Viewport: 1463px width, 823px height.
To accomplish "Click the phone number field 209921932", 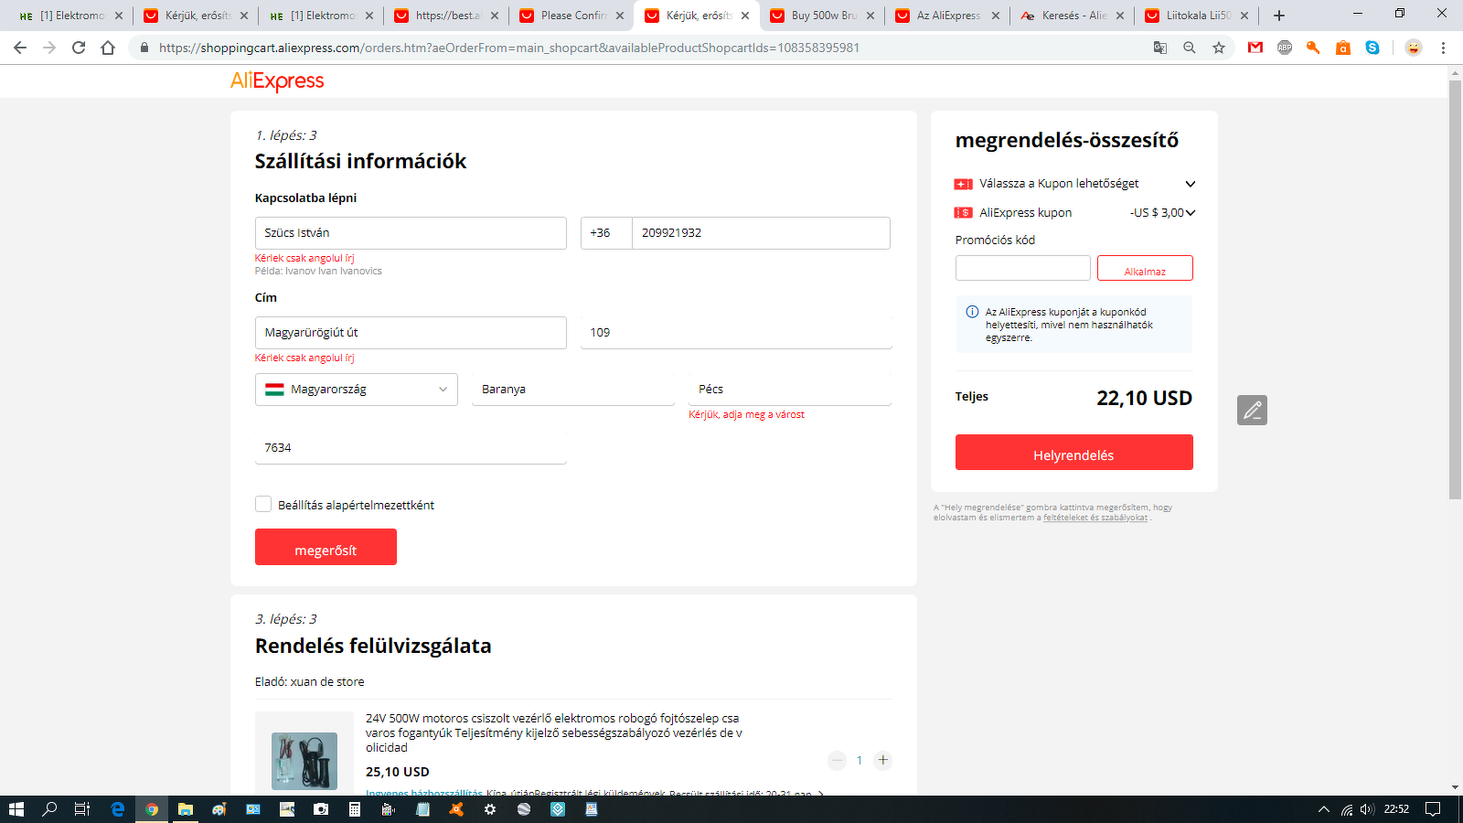I will click(x=761, y=233).
